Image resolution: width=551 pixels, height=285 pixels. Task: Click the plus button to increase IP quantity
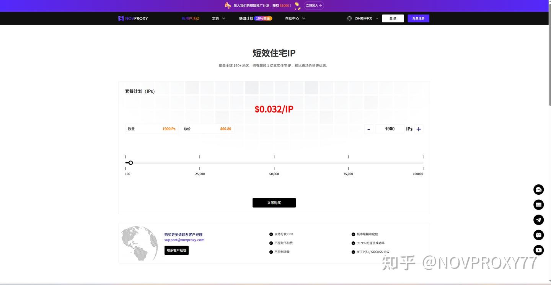[x=418, y=129]
